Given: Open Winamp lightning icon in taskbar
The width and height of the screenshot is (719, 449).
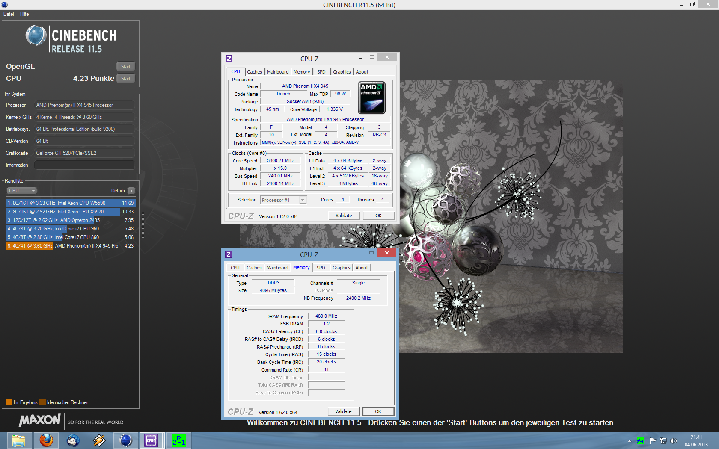Looking at the screenshot, I should coord(99,440).
